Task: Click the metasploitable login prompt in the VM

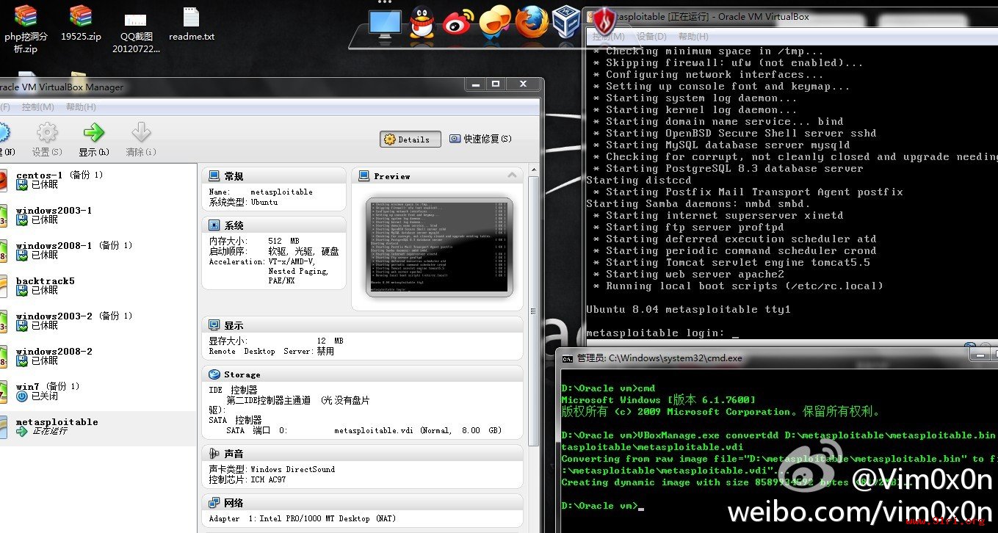Action: pos(662,333)
